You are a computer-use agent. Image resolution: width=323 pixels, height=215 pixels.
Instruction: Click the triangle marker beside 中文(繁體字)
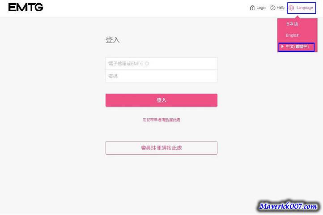tap(282, 47)
